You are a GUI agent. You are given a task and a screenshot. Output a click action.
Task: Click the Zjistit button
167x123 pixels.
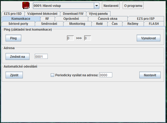pyautogui.click(x=14, y=75)
